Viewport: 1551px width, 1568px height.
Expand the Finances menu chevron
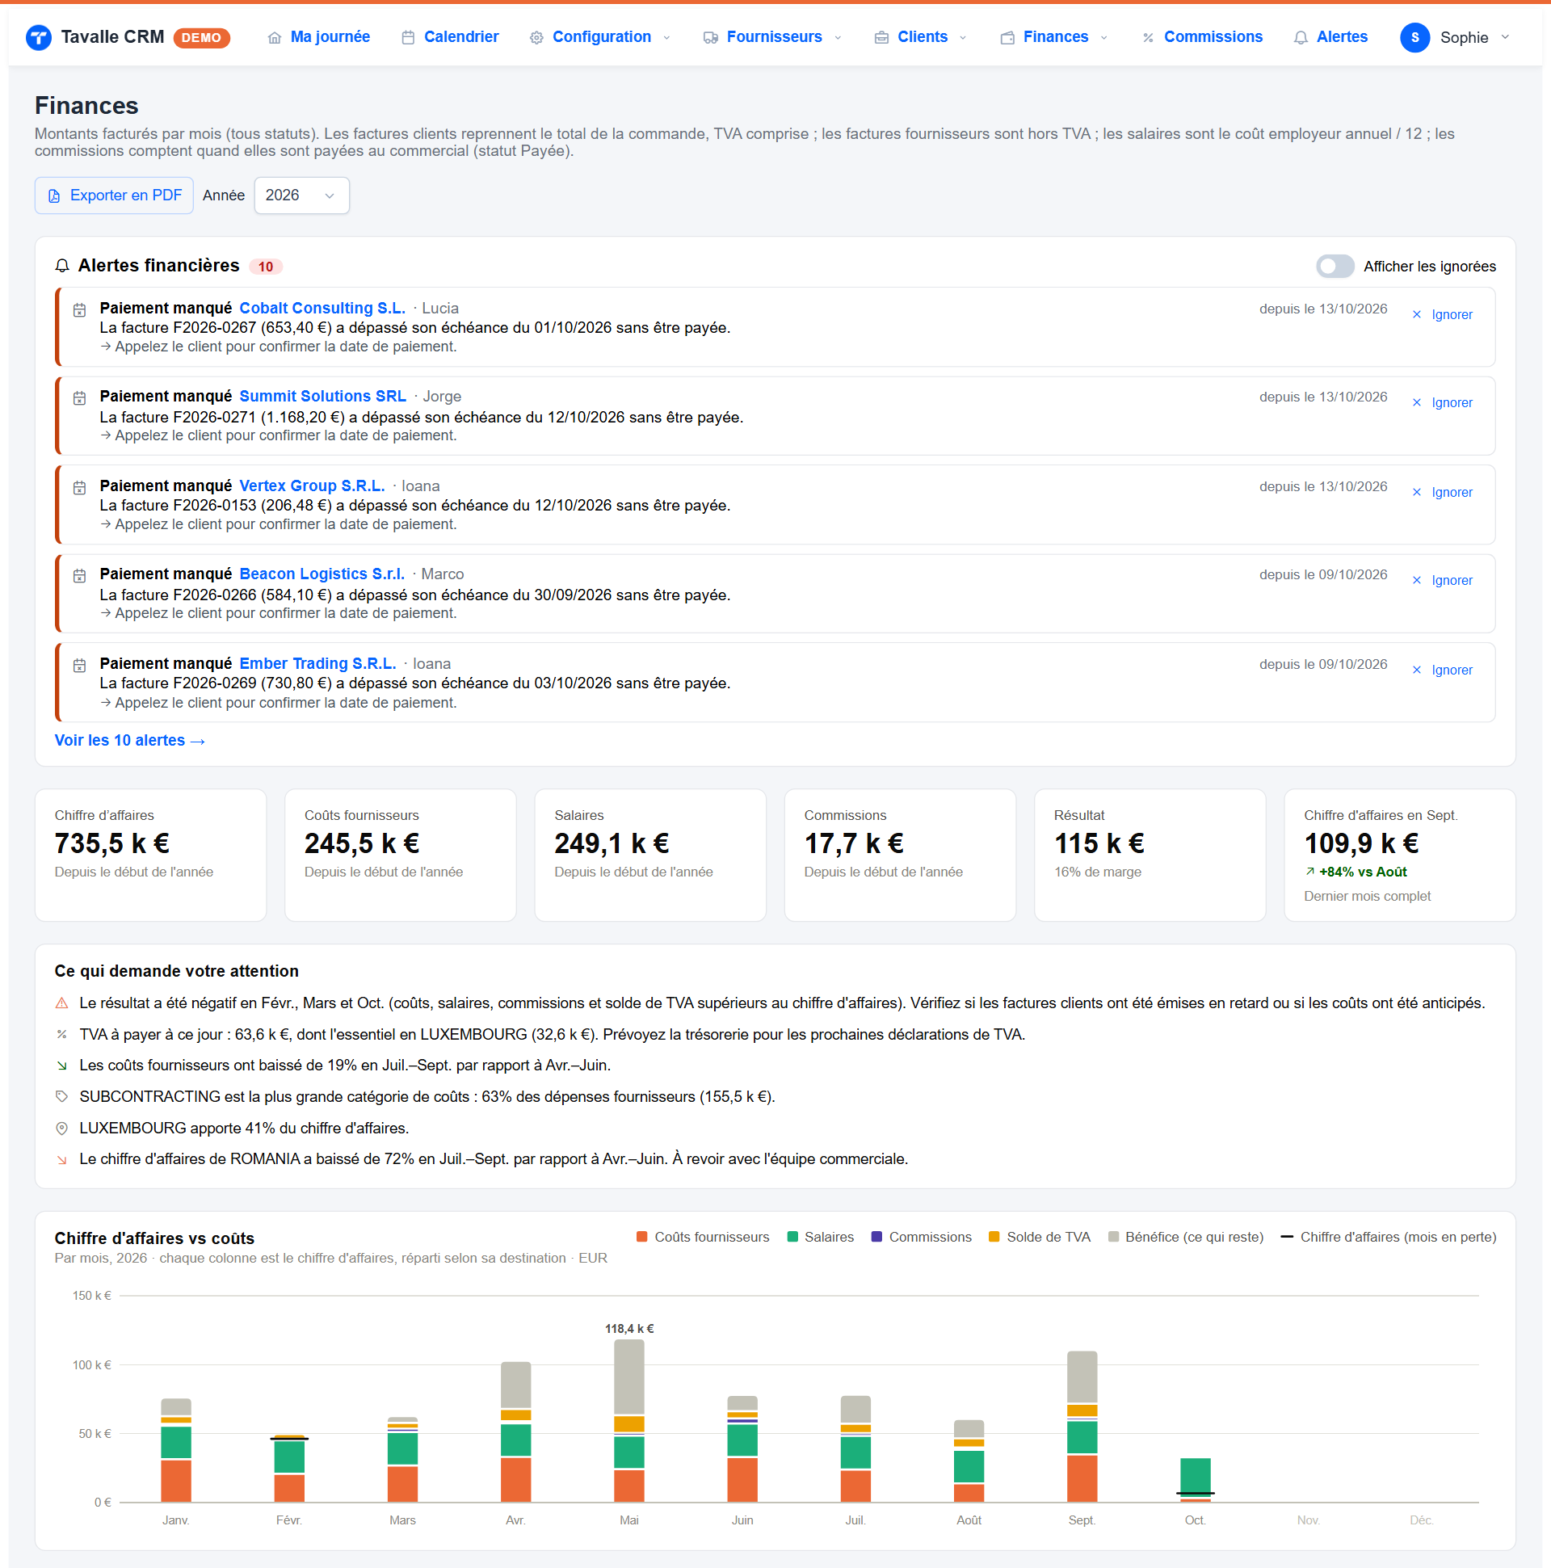[1103, 38]
